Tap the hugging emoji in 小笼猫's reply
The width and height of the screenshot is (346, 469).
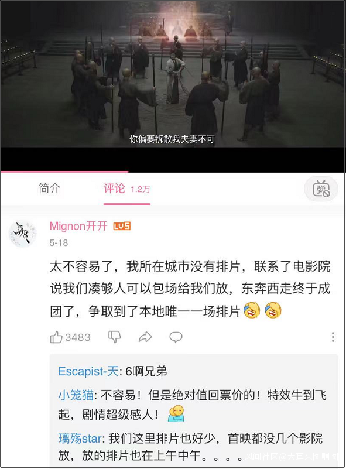[176, 413]
